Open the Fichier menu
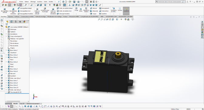 (21, 2)
